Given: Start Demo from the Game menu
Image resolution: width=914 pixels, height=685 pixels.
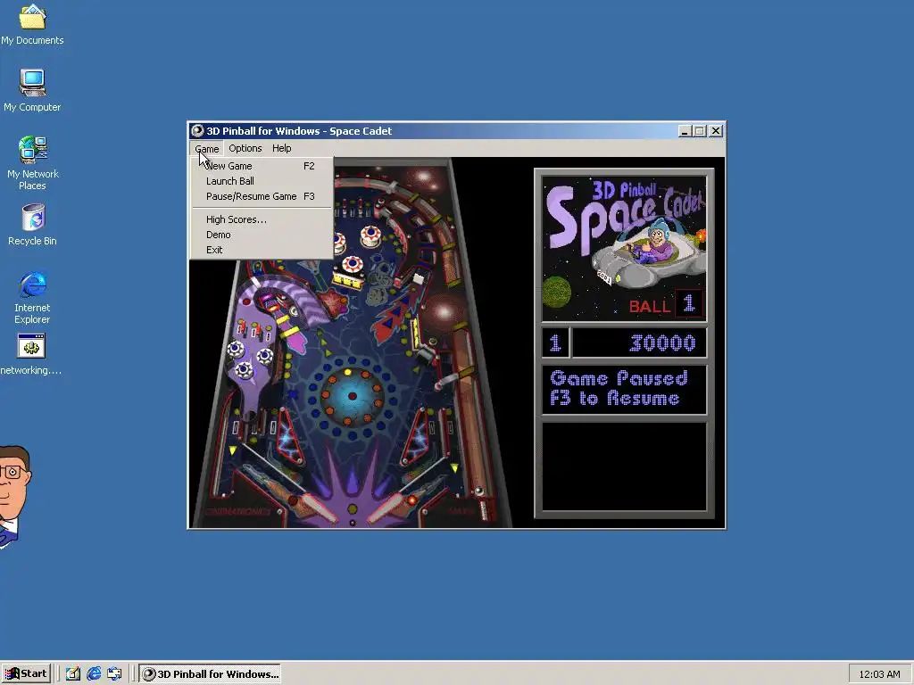Looking at the screenshot, I should 261,235.
